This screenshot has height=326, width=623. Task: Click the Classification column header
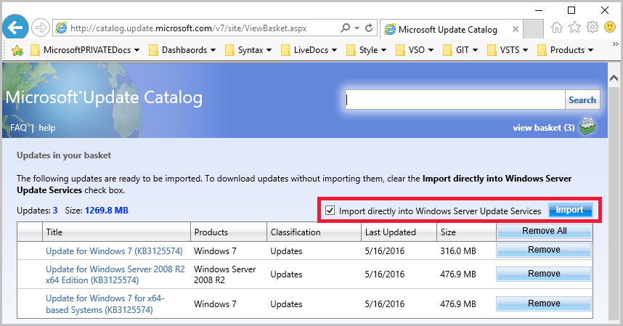[x=314, y=232]
